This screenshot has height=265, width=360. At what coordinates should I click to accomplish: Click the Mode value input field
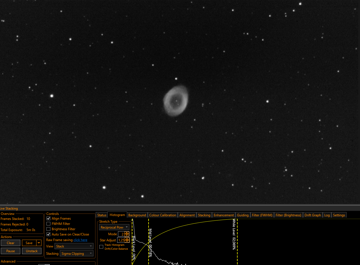tap(121, 234)
